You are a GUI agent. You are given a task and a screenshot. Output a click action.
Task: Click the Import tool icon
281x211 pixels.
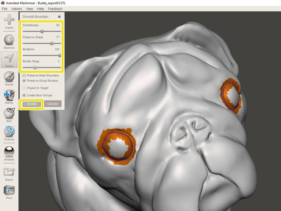[9, 20]
